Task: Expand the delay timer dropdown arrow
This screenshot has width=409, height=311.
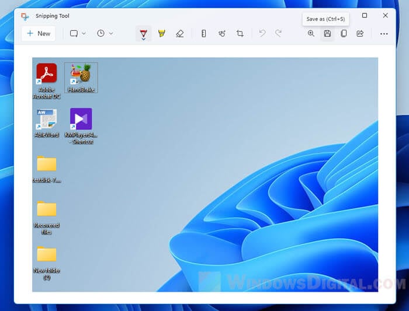Action: coord(111,34)
